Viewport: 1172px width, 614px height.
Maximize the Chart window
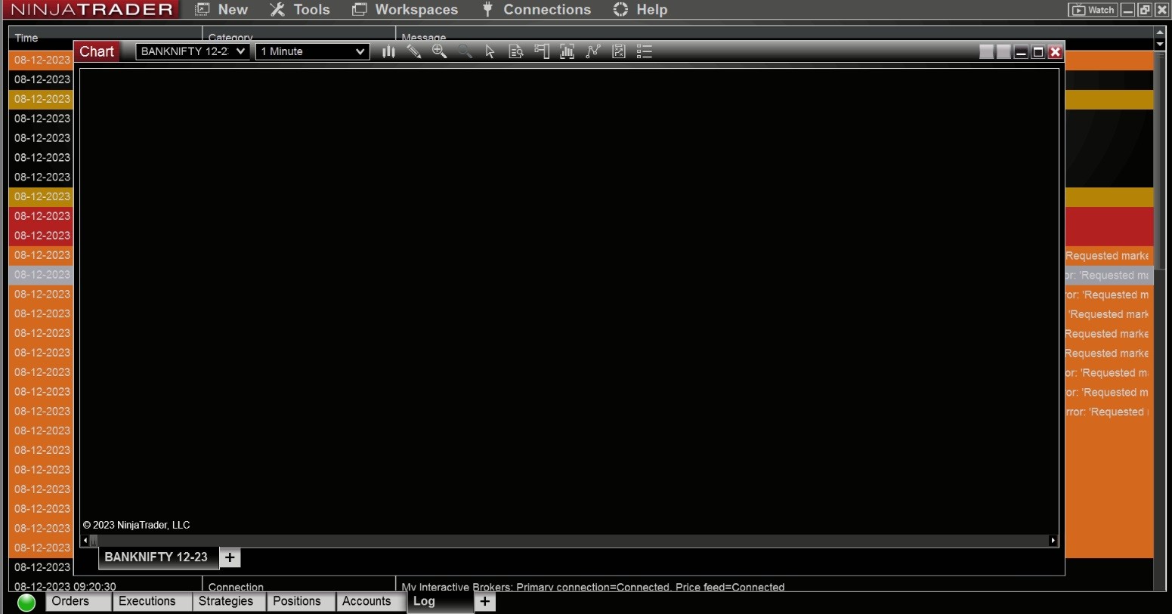[x=1038, y=52]
